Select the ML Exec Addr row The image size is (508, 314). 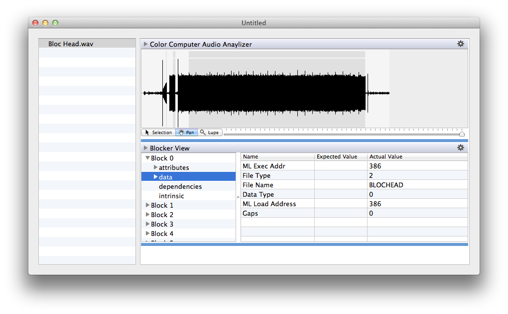click(355, 166)
